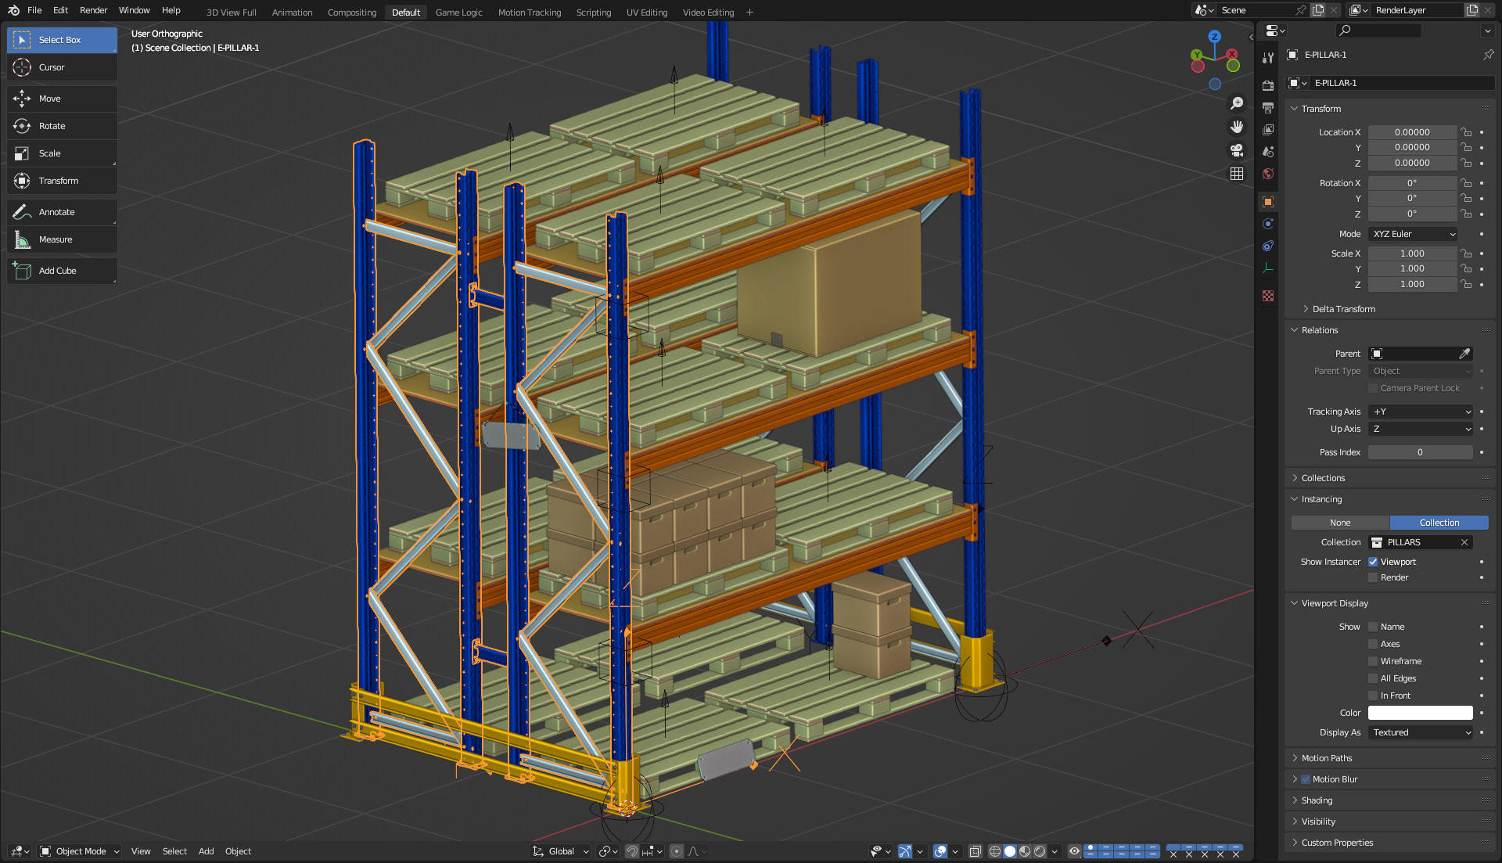This screenshot has width=1502, height=863.
Task: Select the Cursor tool
Action: [62, 67]
